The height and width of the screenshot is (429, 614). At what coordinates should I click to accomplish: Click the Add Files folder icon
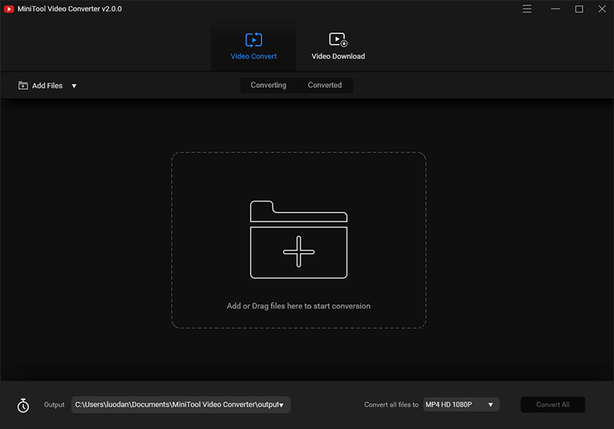coord(23,86)
